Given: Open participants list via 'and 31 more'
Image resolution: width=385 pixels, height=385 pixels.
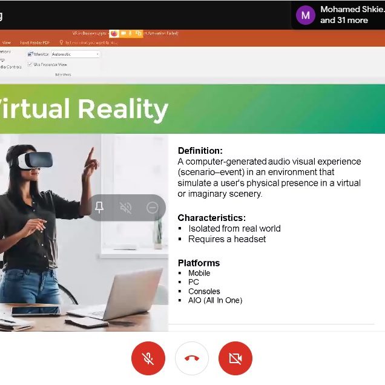Looking at the screenshot, I should tap(344, 20).
